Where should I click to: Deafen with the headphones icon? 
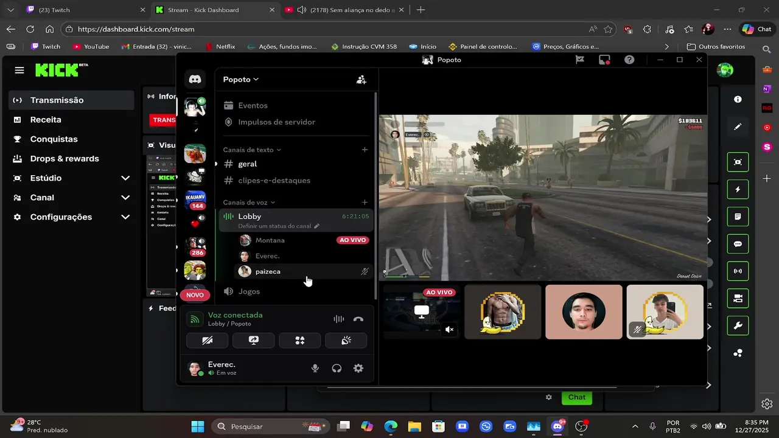[337, 368]
